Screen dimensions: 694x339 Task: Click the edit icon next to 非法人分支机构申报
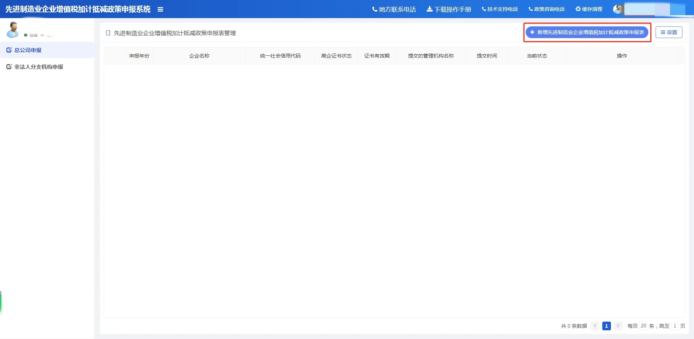[9, 67]
